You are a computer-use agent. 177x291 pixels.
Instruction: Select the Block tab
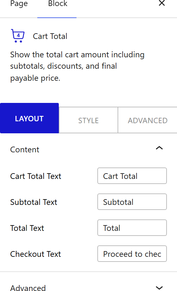[x=58, y=4]
